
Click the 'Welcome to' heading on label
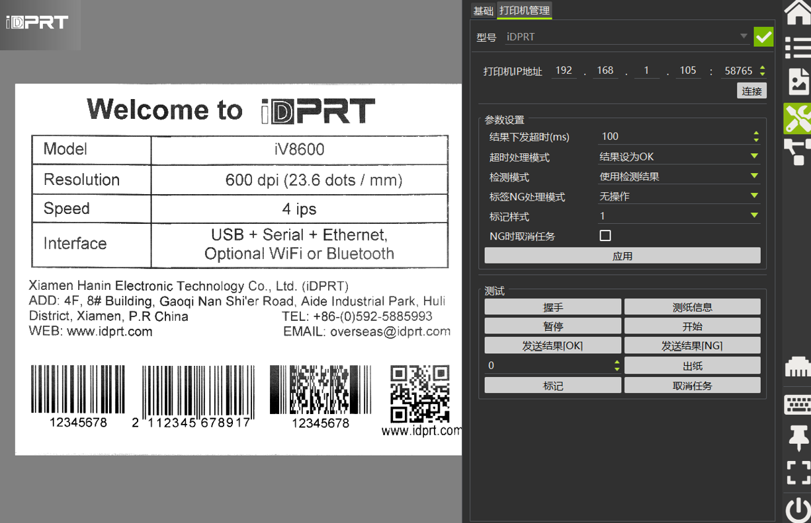point(165,110)
